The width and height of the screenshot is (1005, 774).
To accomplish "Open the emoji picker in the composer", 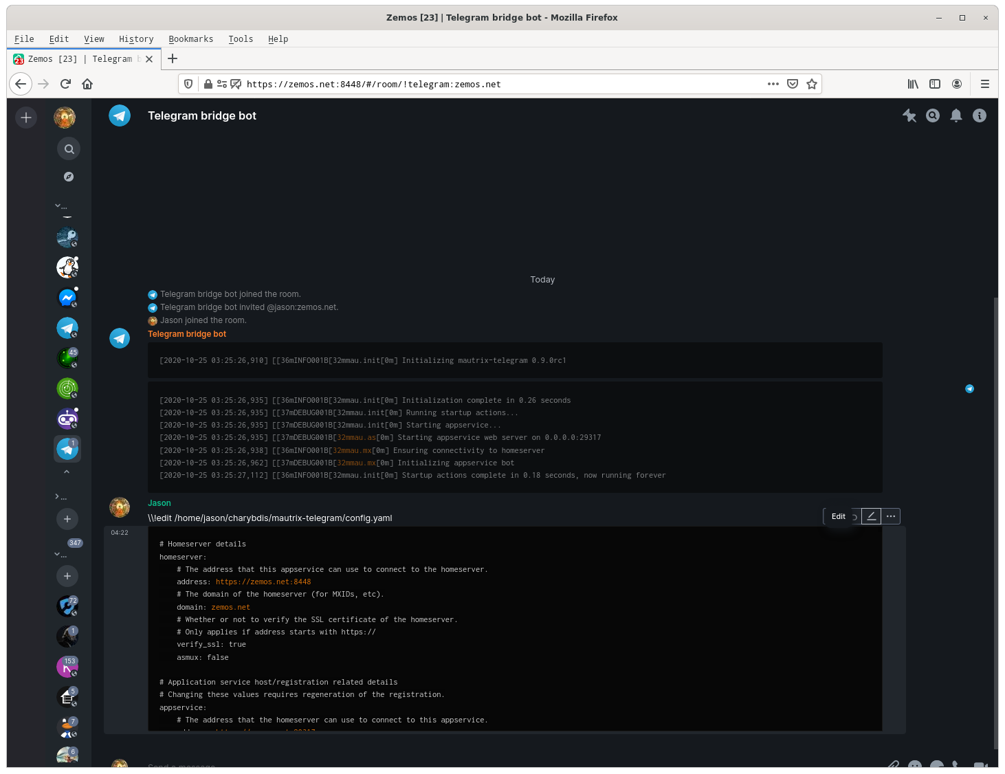I will 914,765.
